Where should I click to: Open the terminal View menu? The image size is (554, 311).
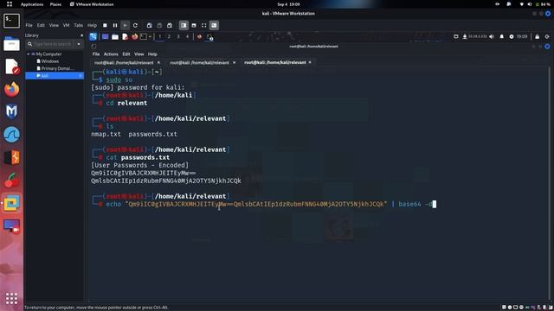(138, 54)
